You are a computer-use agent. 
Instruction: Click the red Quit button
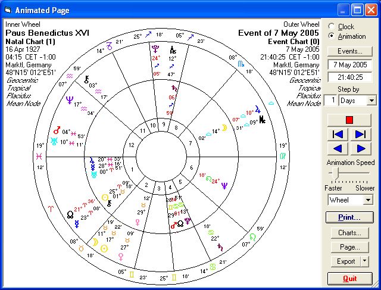[x=349, y=278]
